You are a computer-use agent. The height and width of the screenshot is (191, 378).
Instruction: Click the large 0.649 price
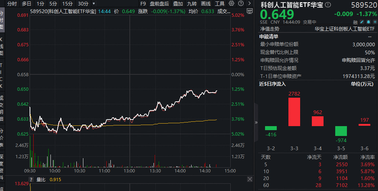click(x=277, y=14)
